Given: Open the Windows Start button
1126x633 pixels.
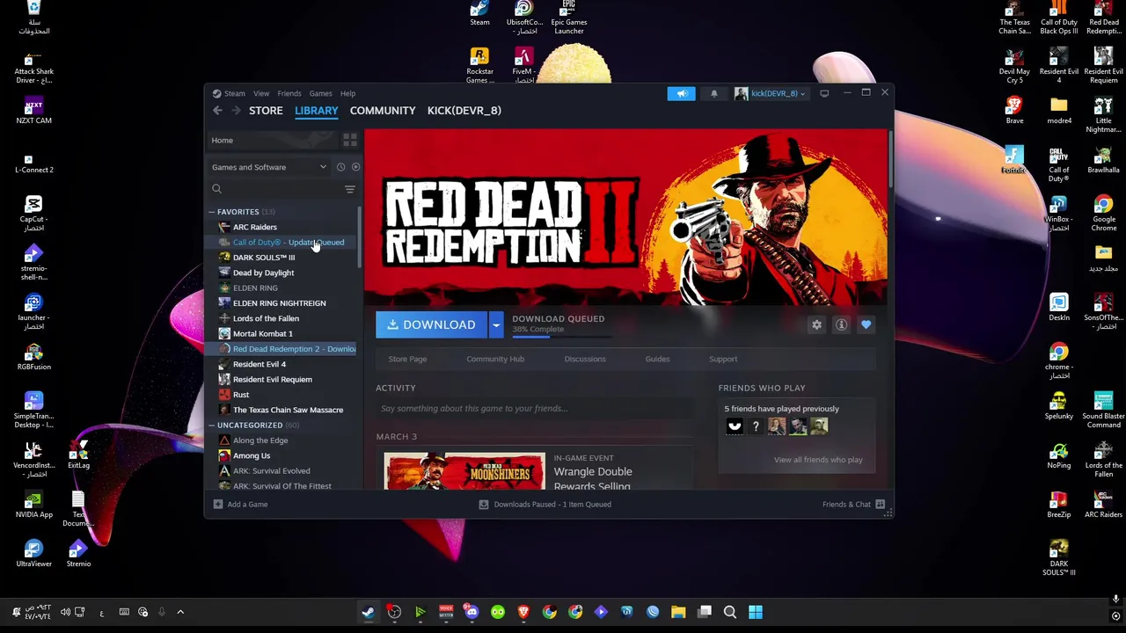Looking at the screenshot, I should (756, 612).
